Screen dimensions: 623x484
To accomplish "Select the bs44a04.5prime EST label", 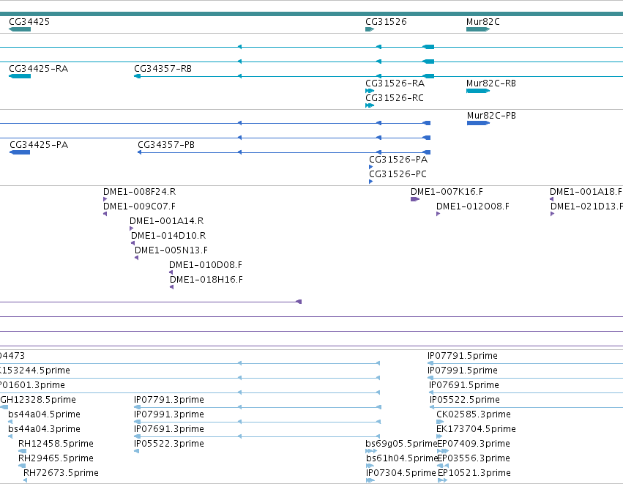I will (x=44, y=415).
